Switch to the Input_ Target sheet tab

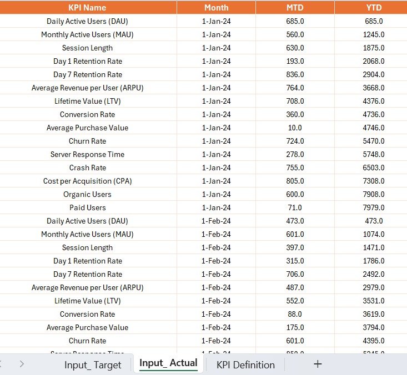pyautogui.click(x=93, y=365)
